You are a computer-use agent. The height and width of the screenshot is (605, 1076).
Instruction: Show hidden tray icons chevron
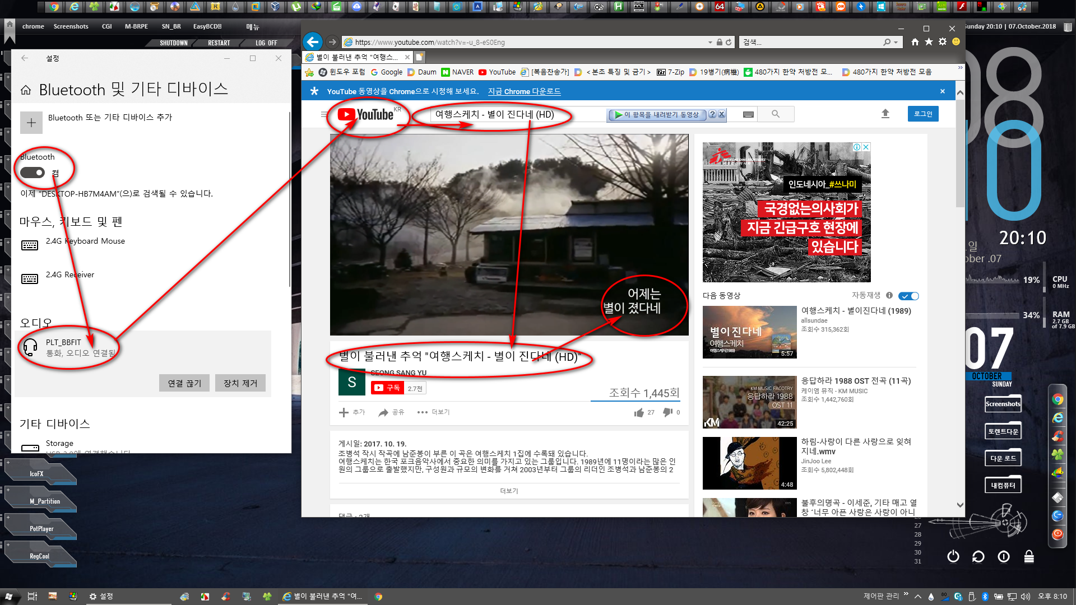click(x=918, y=597)
